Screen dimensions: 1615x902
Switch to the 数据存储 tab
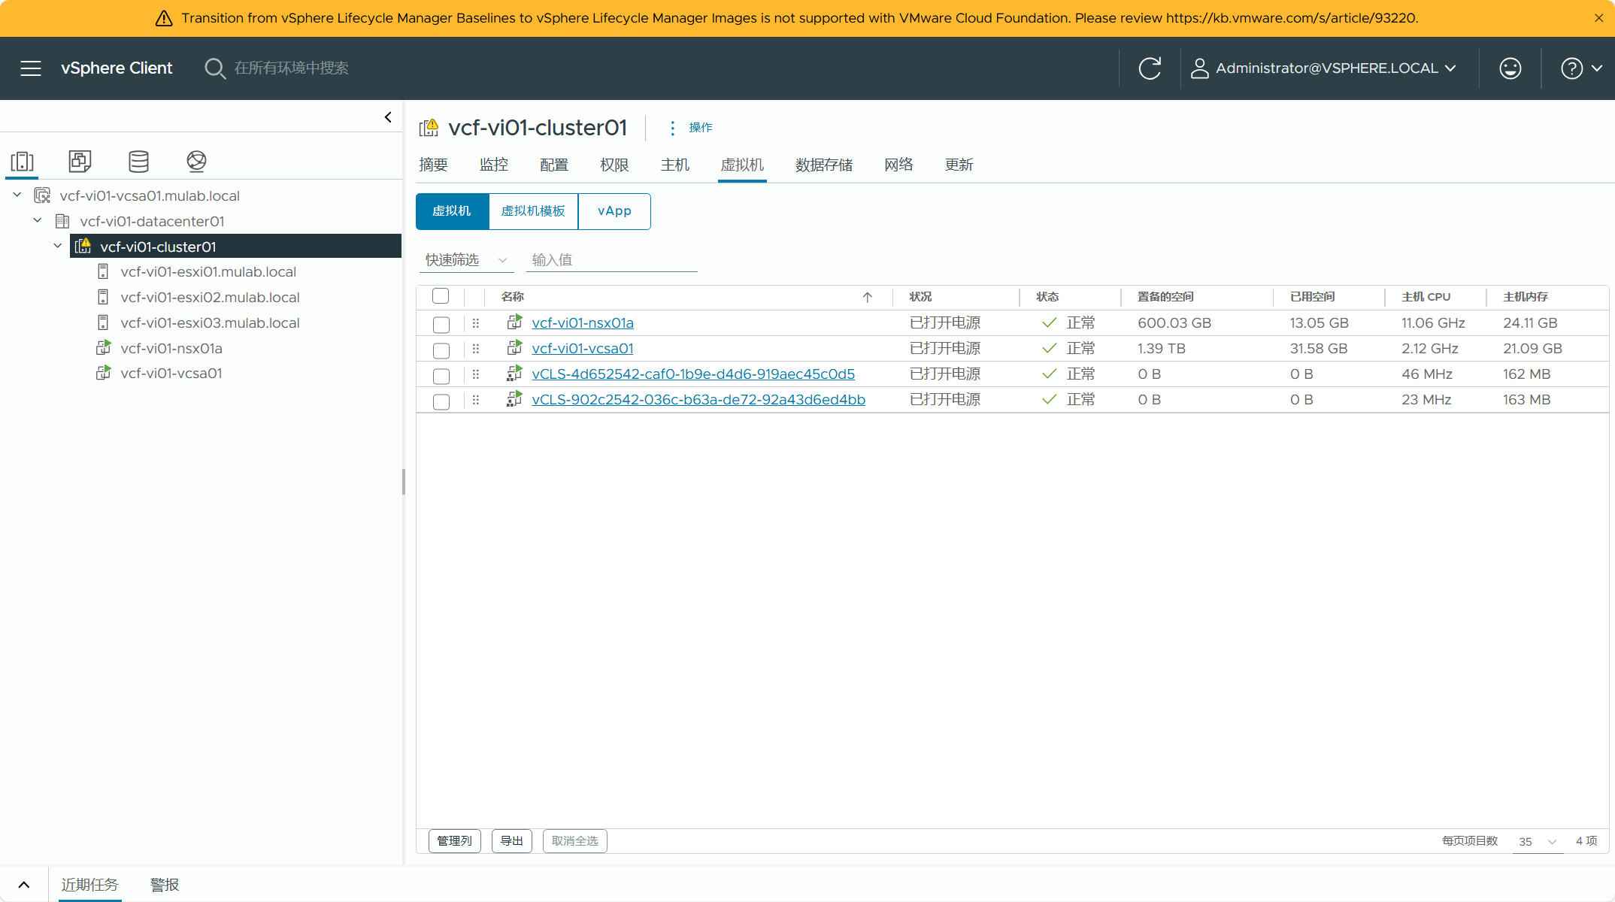click(x=824, y=165)
